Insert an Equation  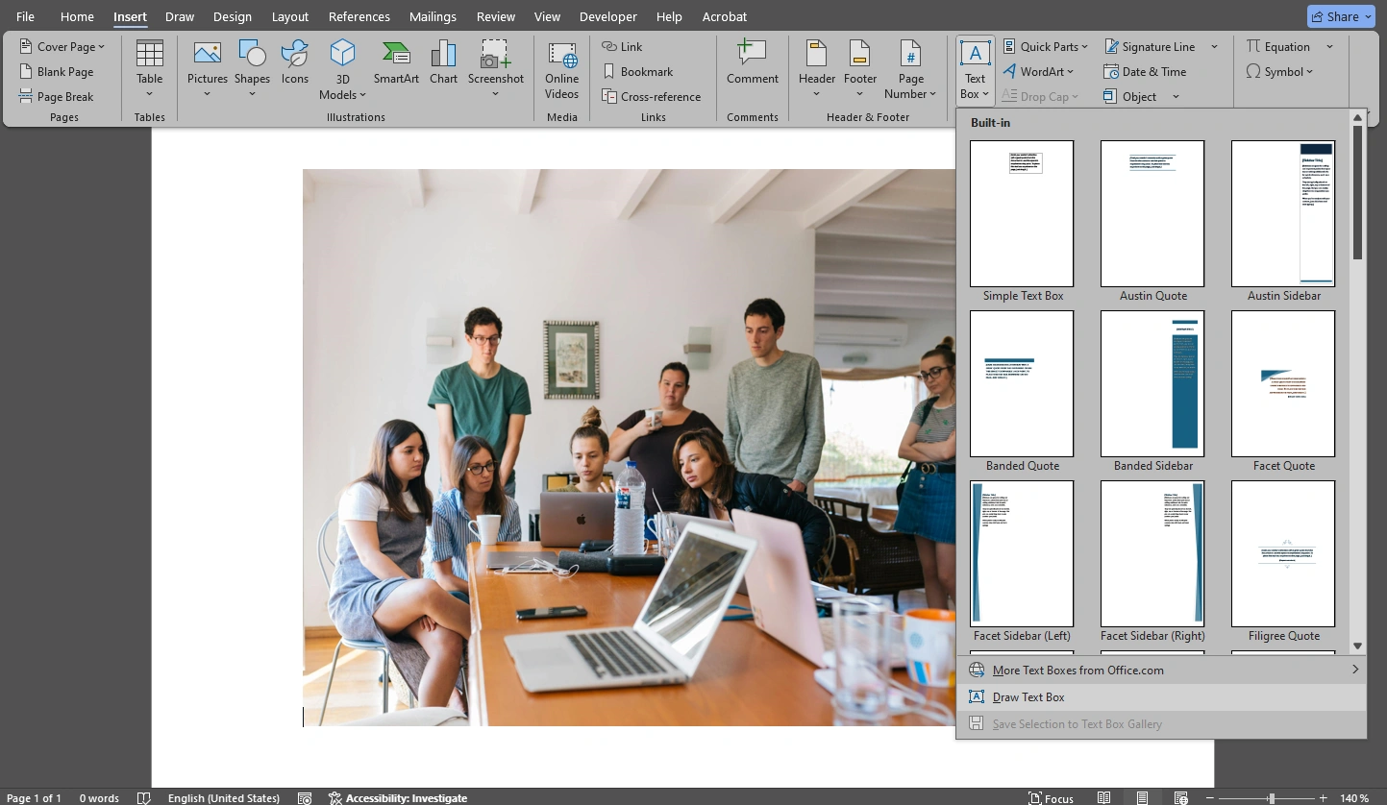point(1278,46)
